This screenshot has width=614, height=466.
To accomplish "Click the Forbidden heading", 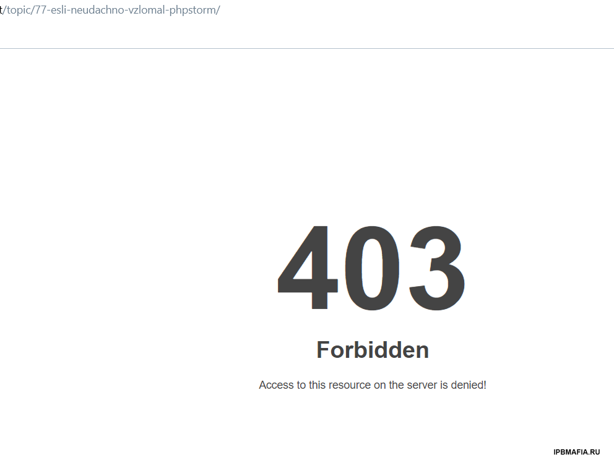I will coord(373,350).
